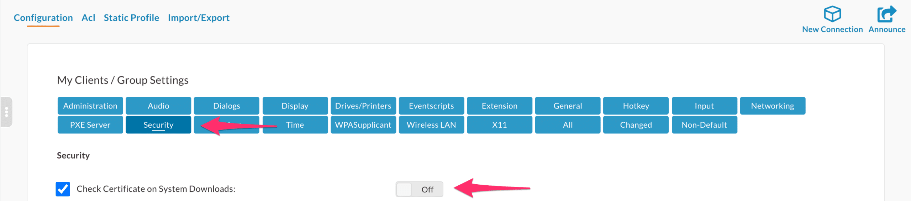Select the Administration settings category
The image size is (911, 201).
click(x=90, y=106)
